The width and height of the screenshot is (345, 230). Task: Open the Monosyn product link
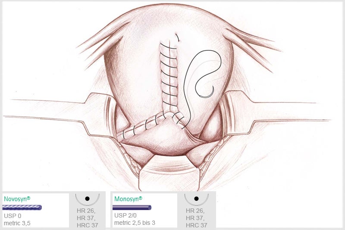[x=128, y=199]
